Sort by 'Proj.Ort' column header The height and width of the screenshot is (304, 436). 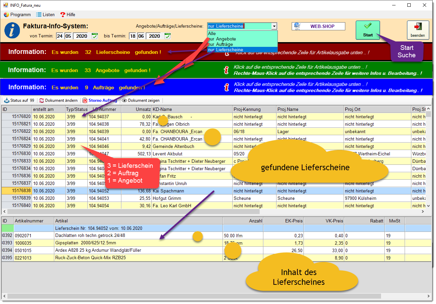coord(378,109)
